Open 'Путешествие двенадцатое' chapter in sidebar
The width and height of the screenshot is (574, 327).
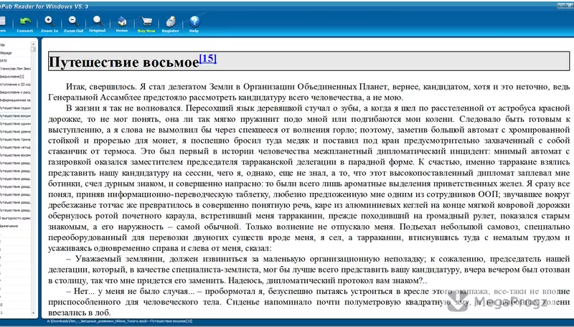click(15, 132)
